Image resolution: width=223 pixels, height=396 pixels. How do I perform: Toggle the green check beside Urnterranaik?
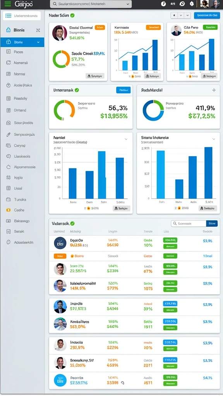[77, 90]
